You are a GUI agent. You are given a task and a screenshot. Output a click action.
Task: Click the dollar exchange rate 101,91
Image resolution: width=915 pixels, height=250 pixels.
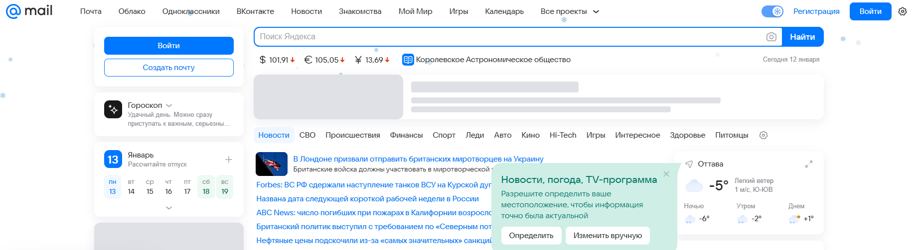pyautogui.click(x=277, y=60)
